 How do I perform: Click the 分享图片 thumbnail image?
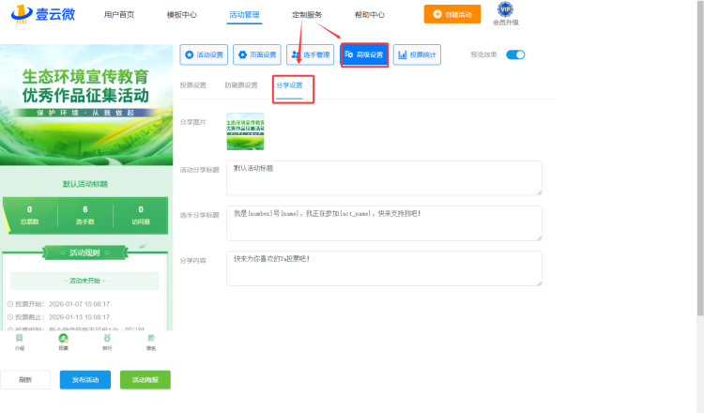coord(245,131)
